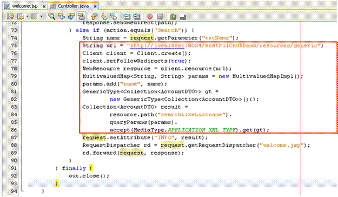Toggle Highlight Search in the editor toolbar
The height and width of the screenshot is (197, 338).
[x=81, y=16]
